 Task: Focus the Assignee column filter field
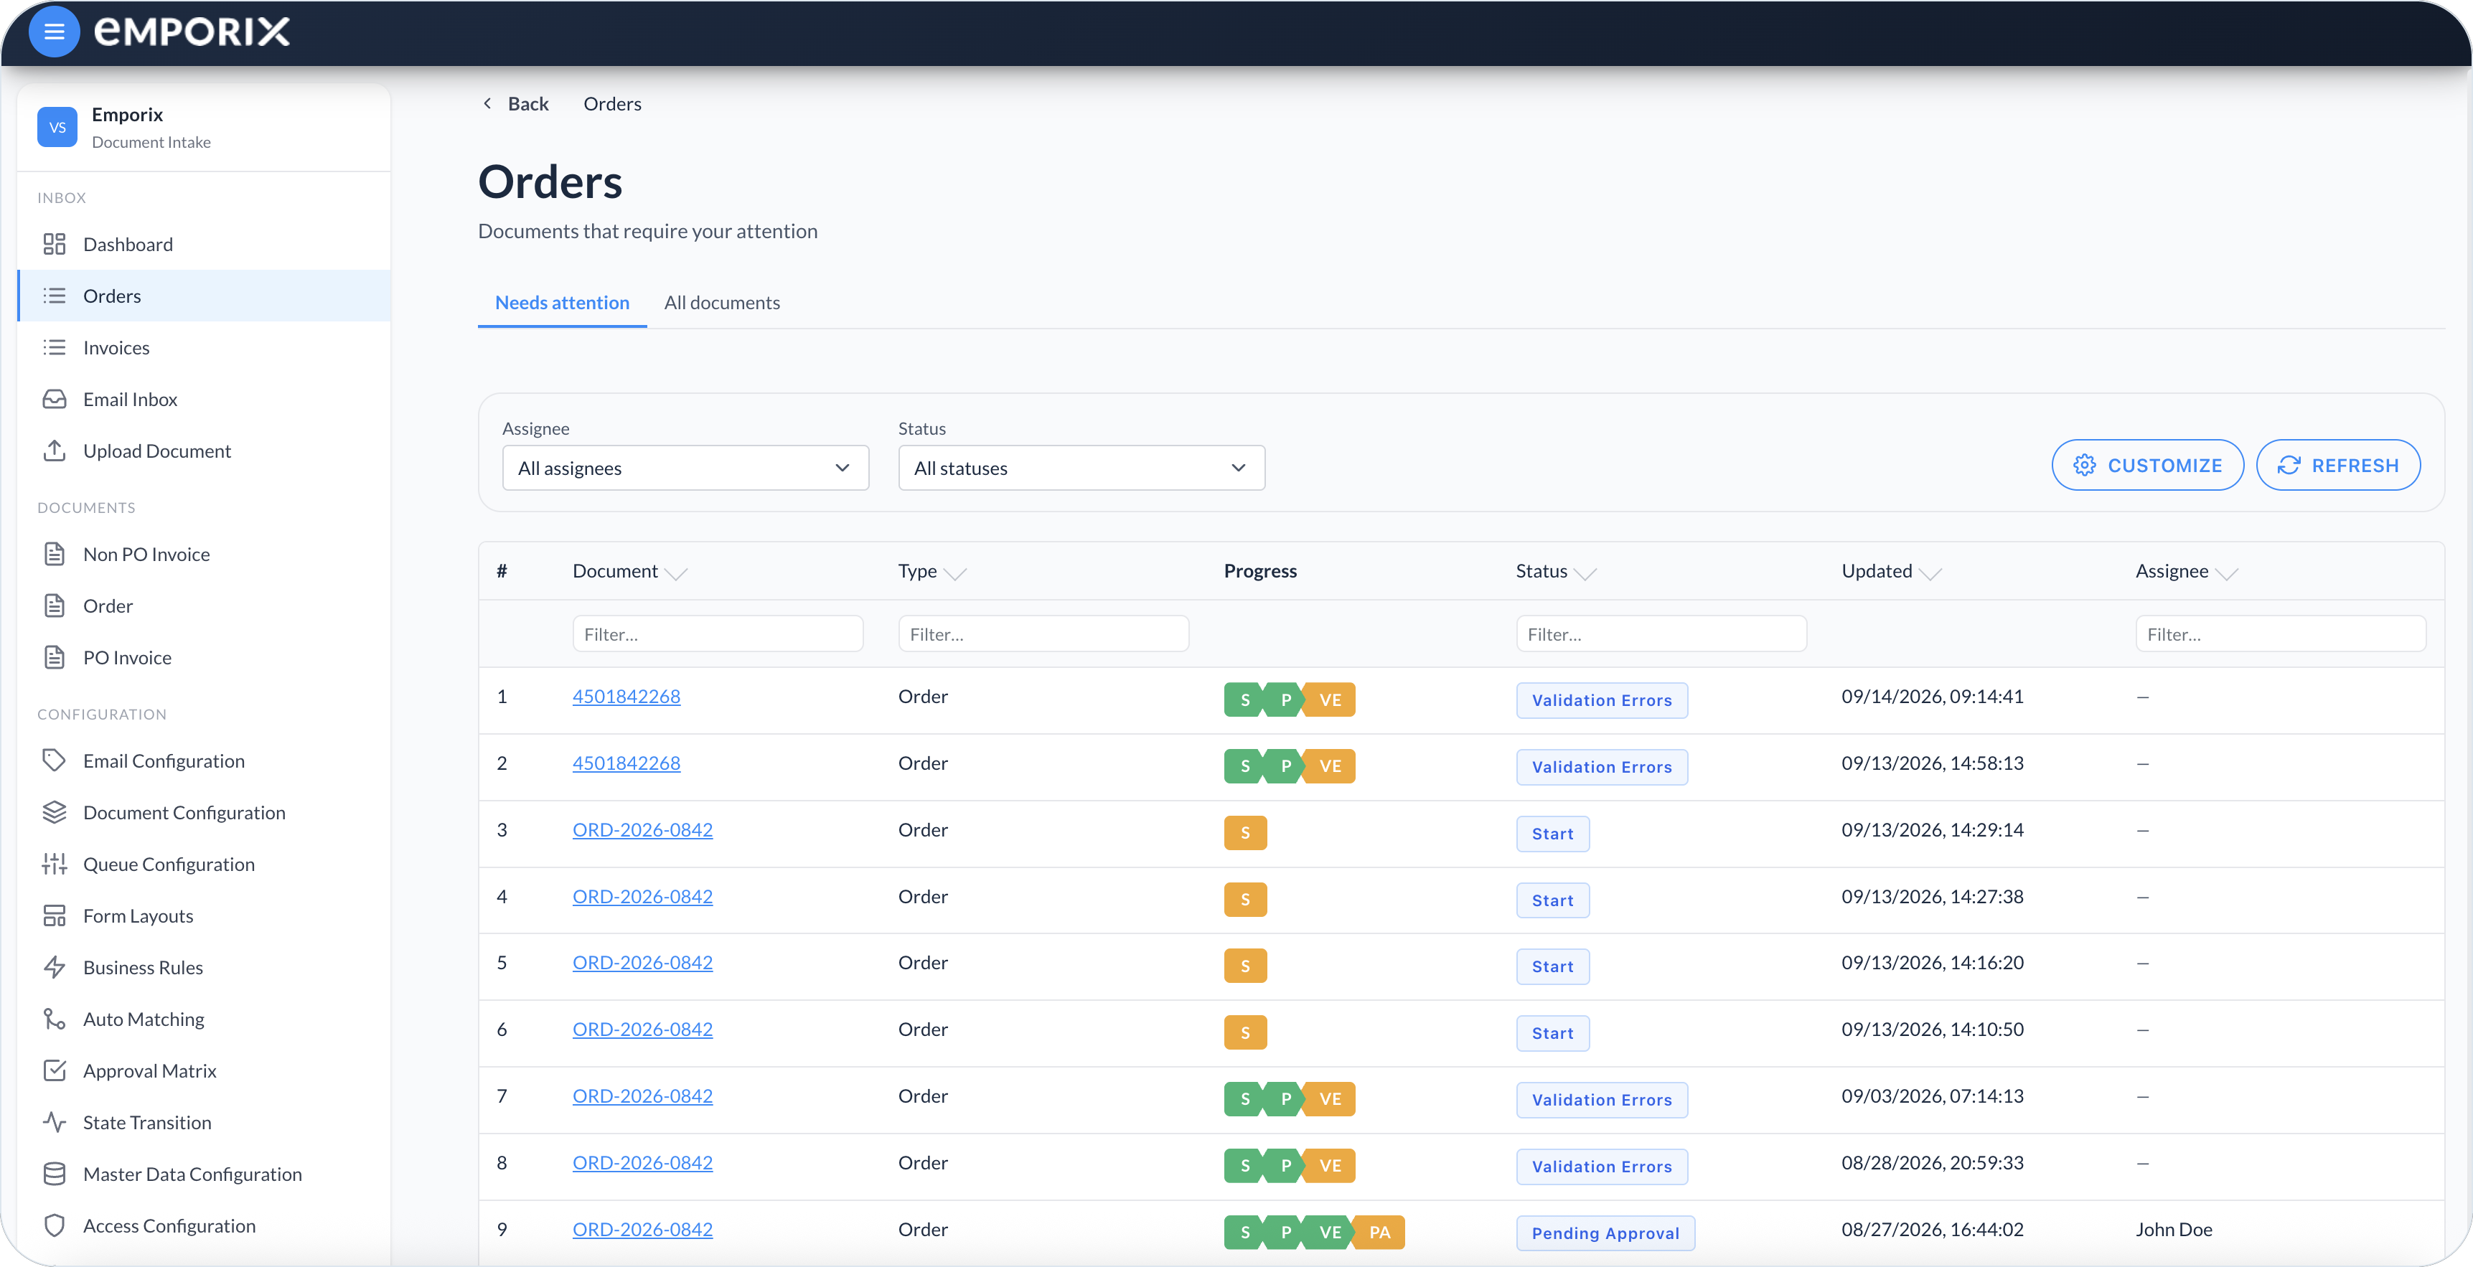[x=2280, y=633]
